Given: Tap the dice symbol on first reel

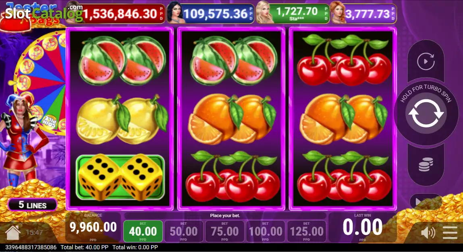Looking at the screenshot, I should (x=120, y=177).
